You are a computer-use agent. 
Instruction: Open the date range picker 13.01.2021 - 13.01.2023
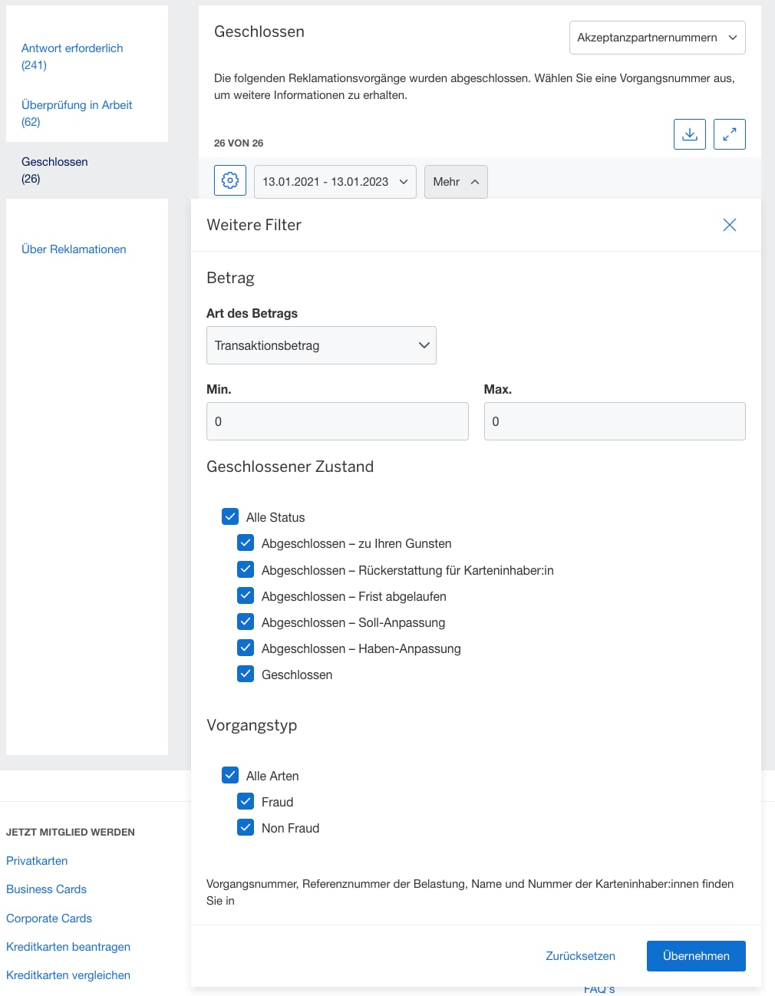334,181
